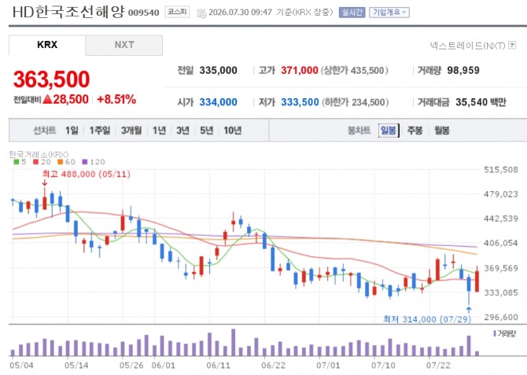Click the trading value 35,540 백만
The width and height of the screenshot is (527, 375).
tap(481, 102)
